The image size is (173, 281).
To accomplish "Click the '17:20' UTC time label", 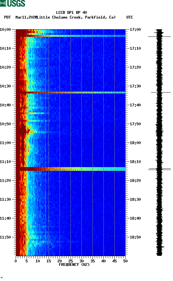I will [x=135, y=67].
